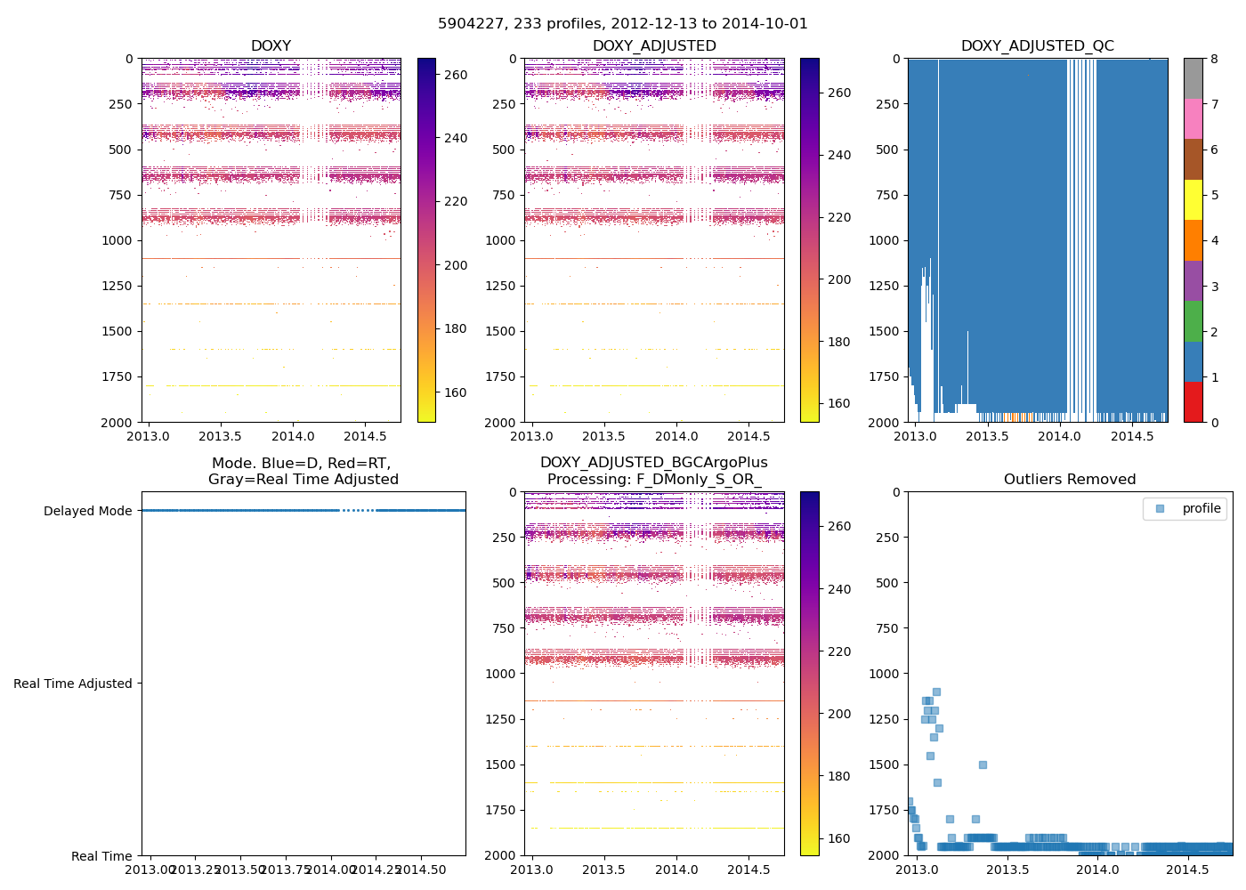Select the red QC flag 0 color band

pos(1193,402)
